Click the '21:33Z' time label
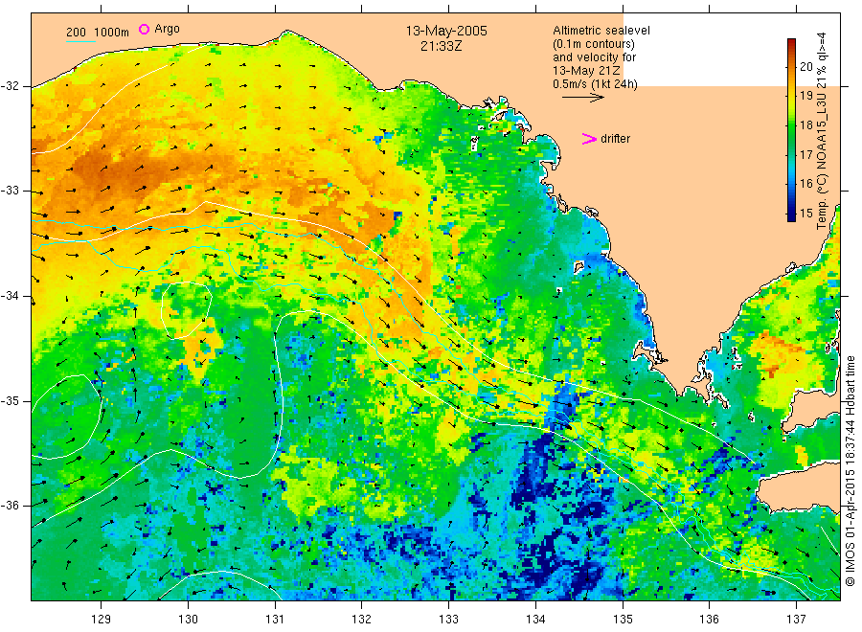 (x=442, y=47)
